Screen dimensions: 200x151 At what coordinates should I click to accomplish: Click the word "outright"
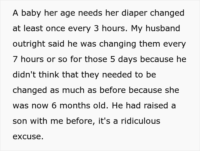[29, 44]
